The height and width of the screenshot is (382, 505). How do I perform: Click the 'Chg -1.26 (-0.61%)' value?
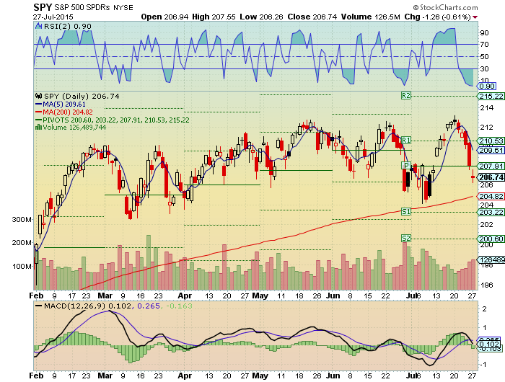[x=438, y=17]
